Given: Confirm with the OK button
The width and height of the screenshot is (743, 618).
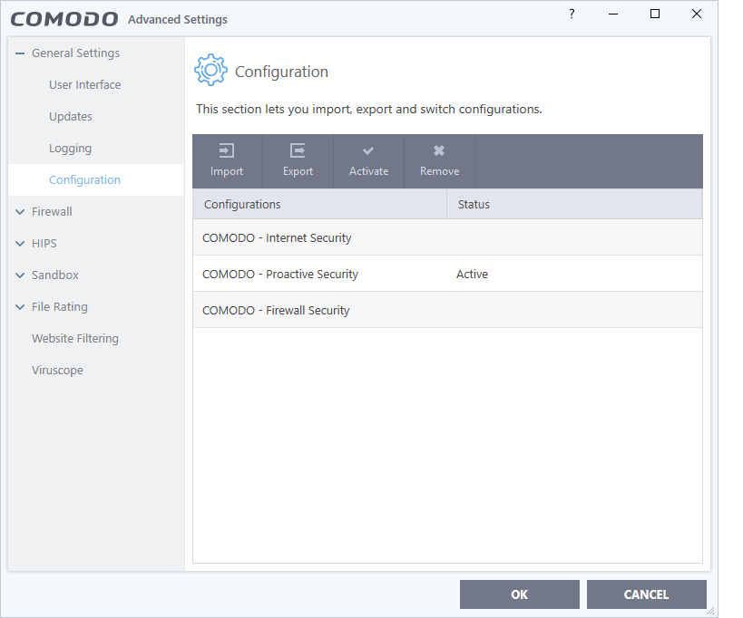Looking at the screenshot, I should (519, 594).
